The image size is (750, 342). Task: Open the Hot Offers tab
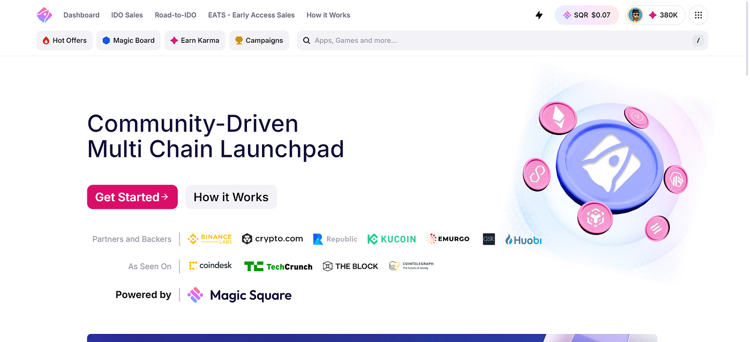64,40
